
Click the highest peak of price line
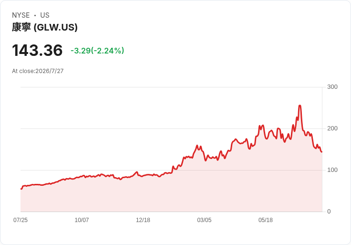300,106
